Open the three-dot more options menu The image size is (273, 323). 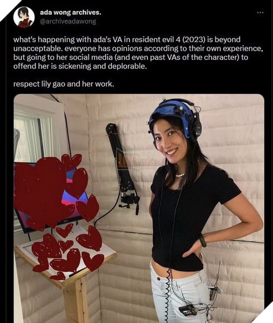coord(260,13)
